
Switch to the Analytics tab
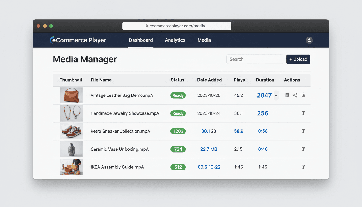[175, 40]
